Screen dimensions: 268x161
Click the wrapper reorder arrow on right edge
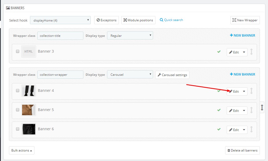(262, 107)
